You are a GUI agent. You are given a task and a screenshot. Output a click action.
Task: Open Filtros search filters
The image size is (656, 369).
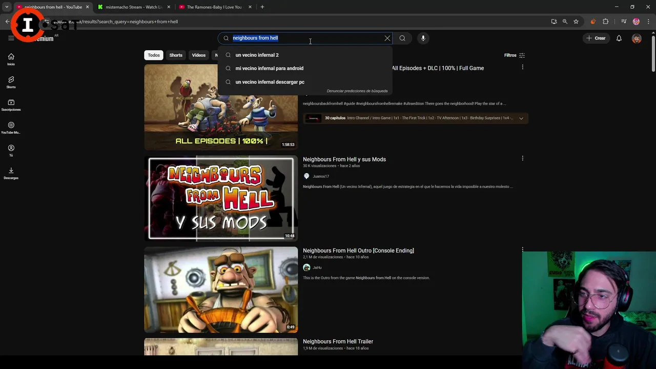(x=515, y=55)
